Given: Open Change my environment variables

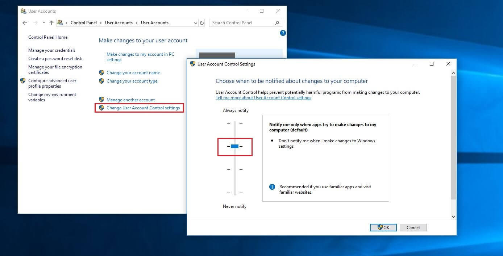Looking at the screenshot, I should (52, 97).
